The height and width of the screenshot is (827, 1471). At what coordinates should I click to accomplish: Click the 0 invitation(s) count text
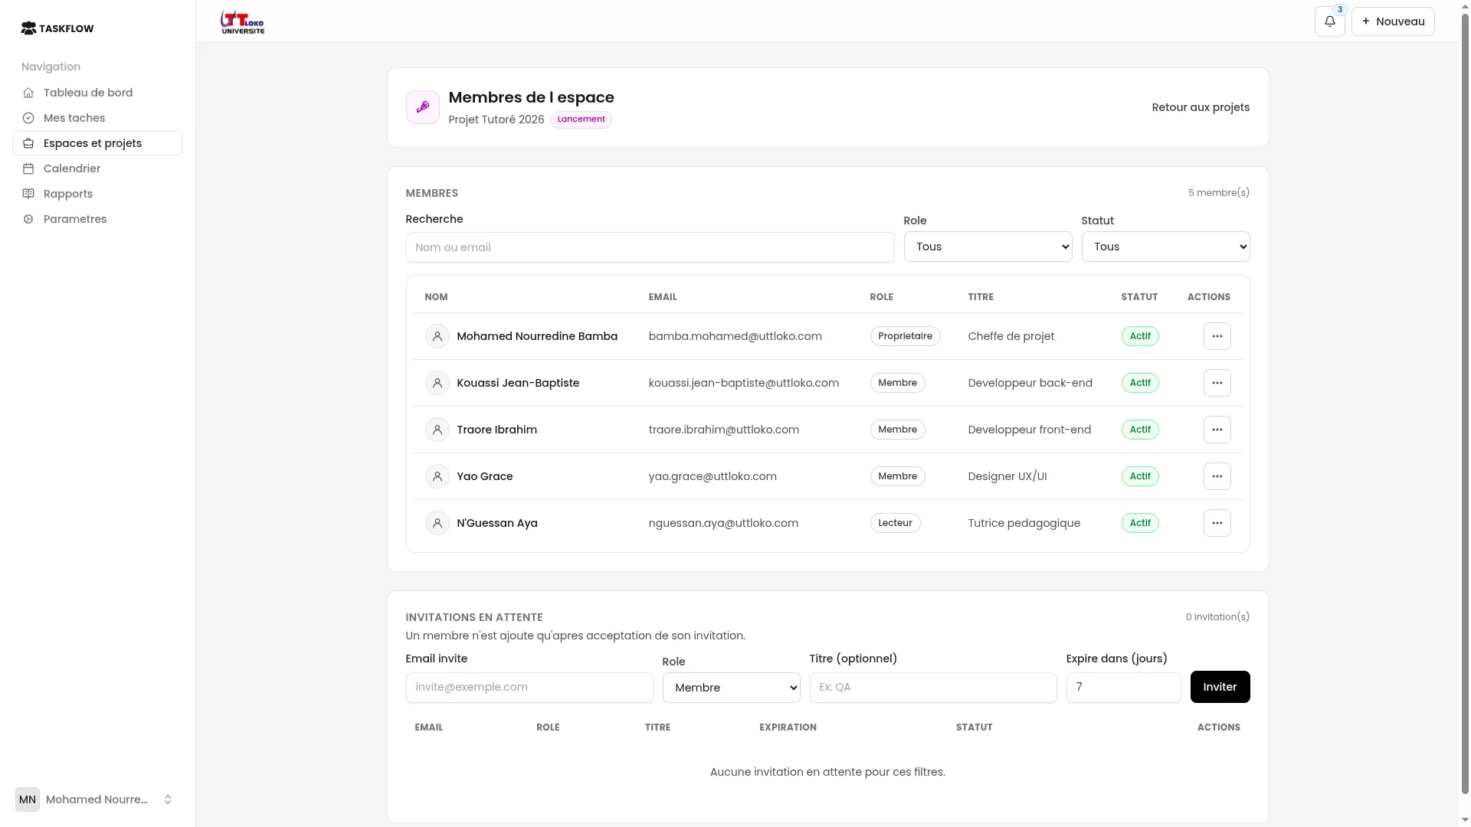point(1217,617)
